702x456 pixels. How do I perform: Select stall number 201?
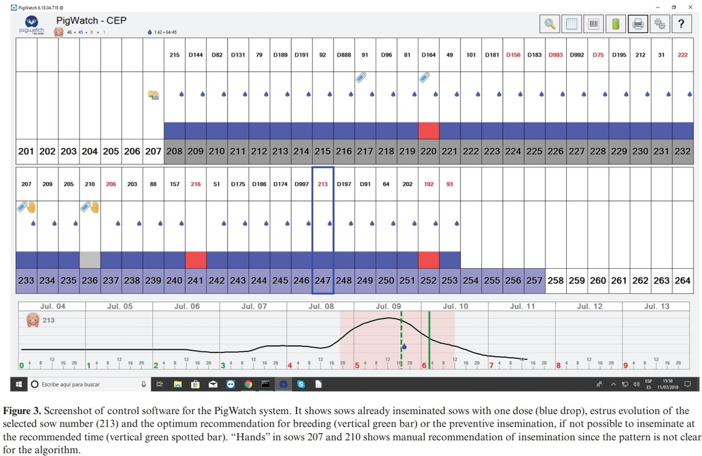pyautogui.click(x=26, y=150)
